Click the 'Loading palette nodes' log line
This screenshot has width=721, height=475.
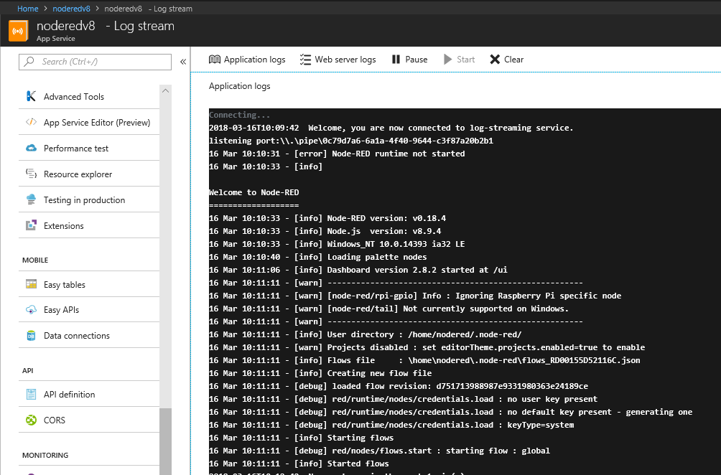(317, 257)
